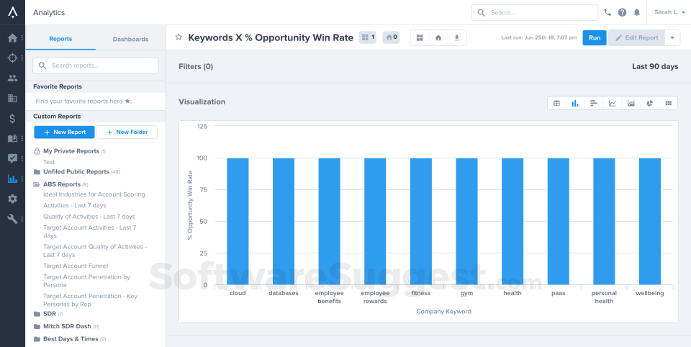The height and width of the screenshot is (347, 691).
Task: Click the phone dialer icon
Action: click(x=608, y=12)
